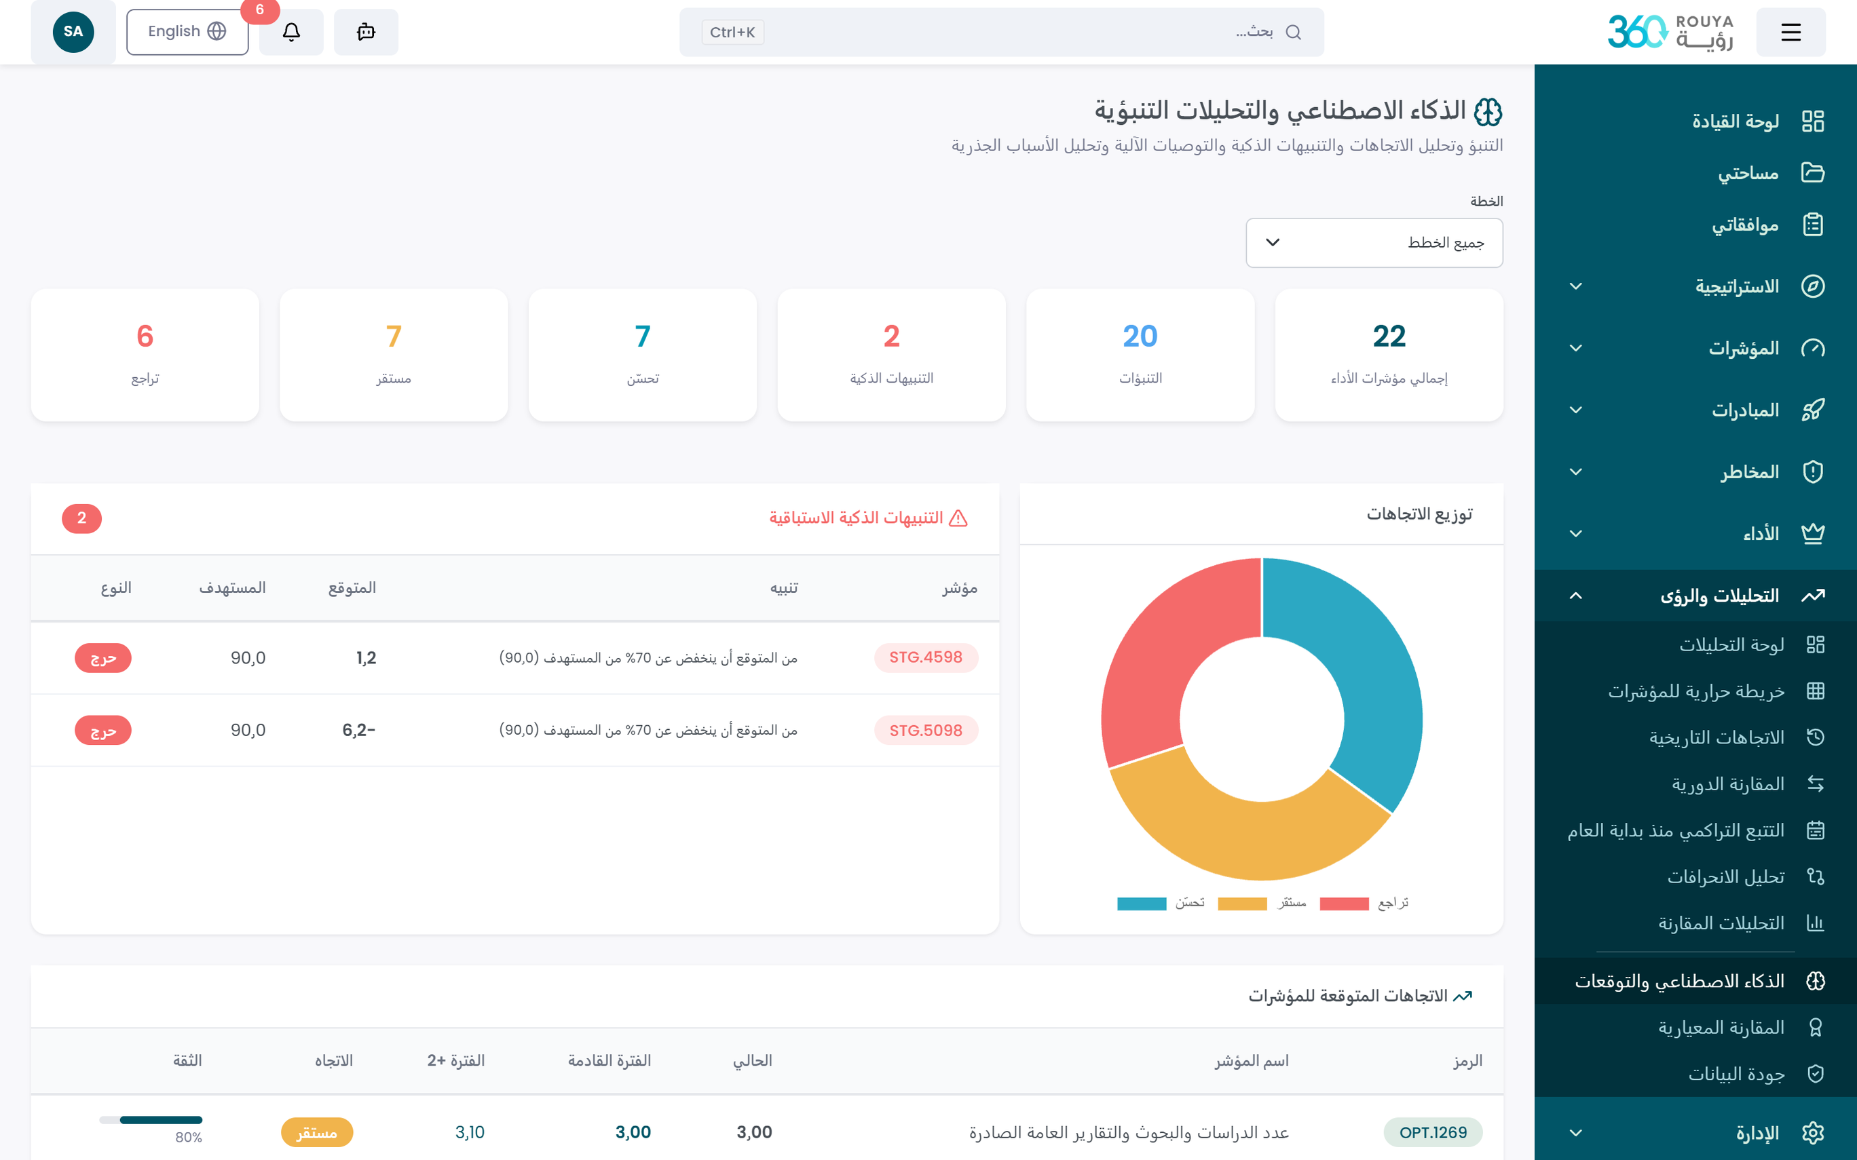Click the حرج badge on STG.4598 alert row
1857x1160 pixels.
click(102, 657)
